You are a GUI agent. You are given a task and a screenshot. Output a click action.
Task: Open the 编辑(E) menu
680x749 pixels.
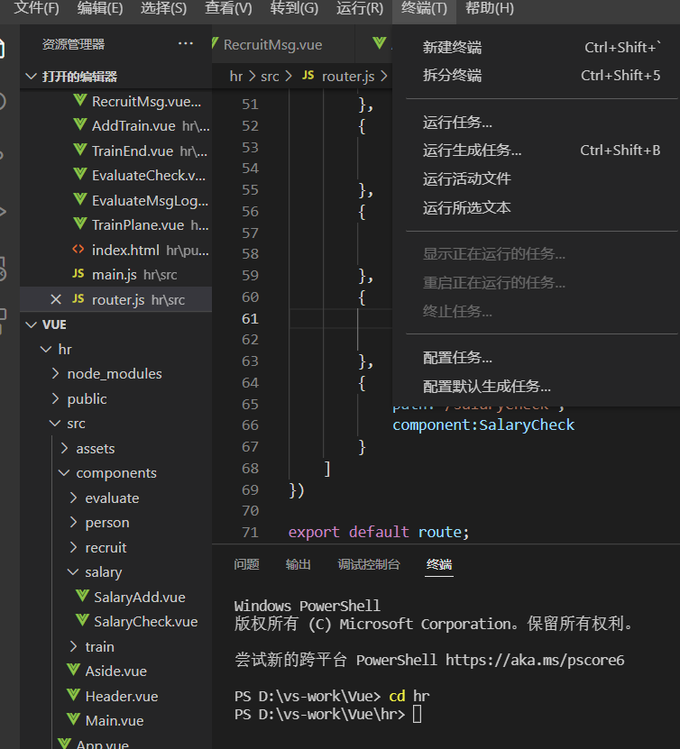click(x=100, y=8)
